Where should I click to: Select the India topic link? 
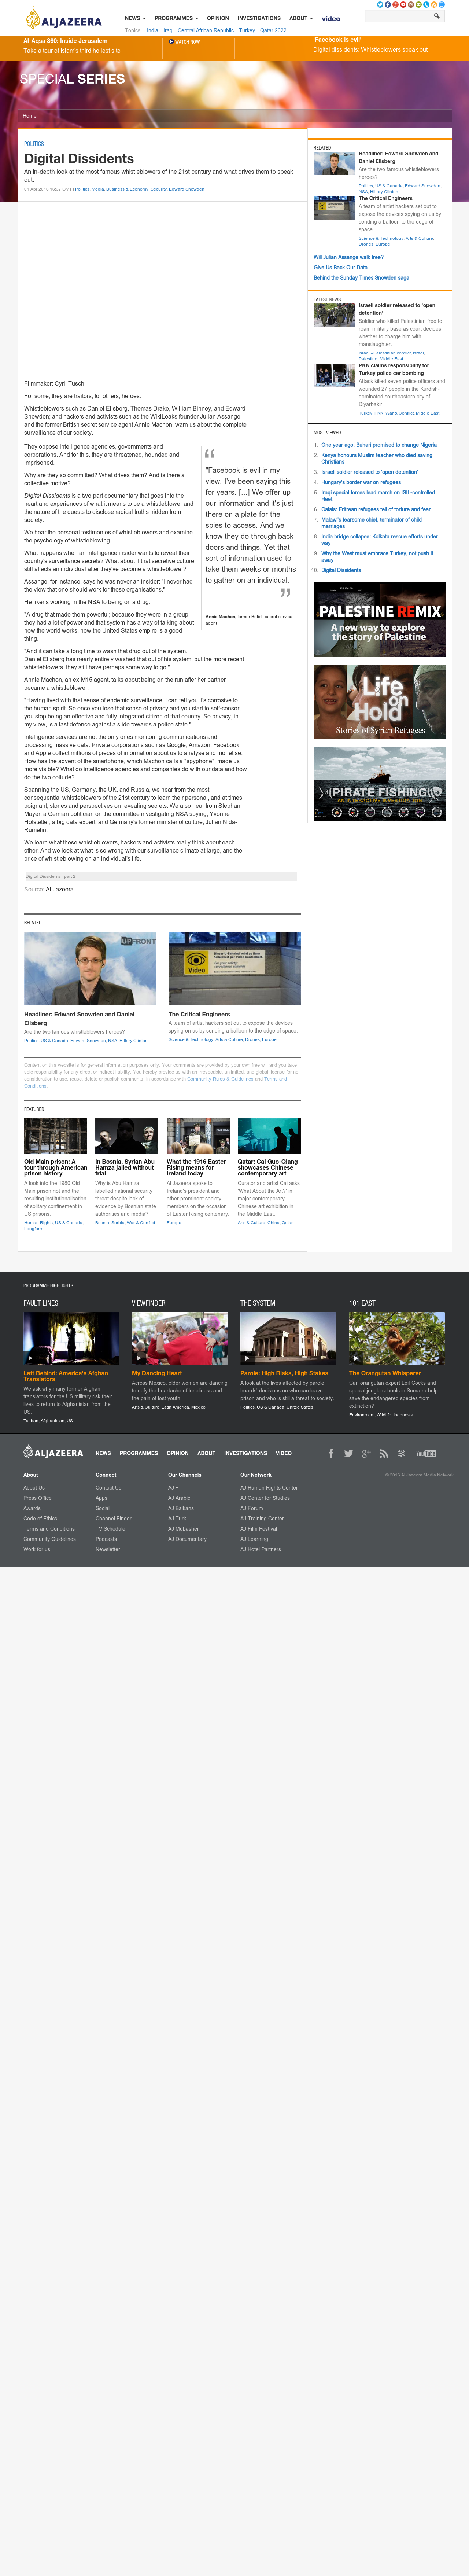(152, 30)
